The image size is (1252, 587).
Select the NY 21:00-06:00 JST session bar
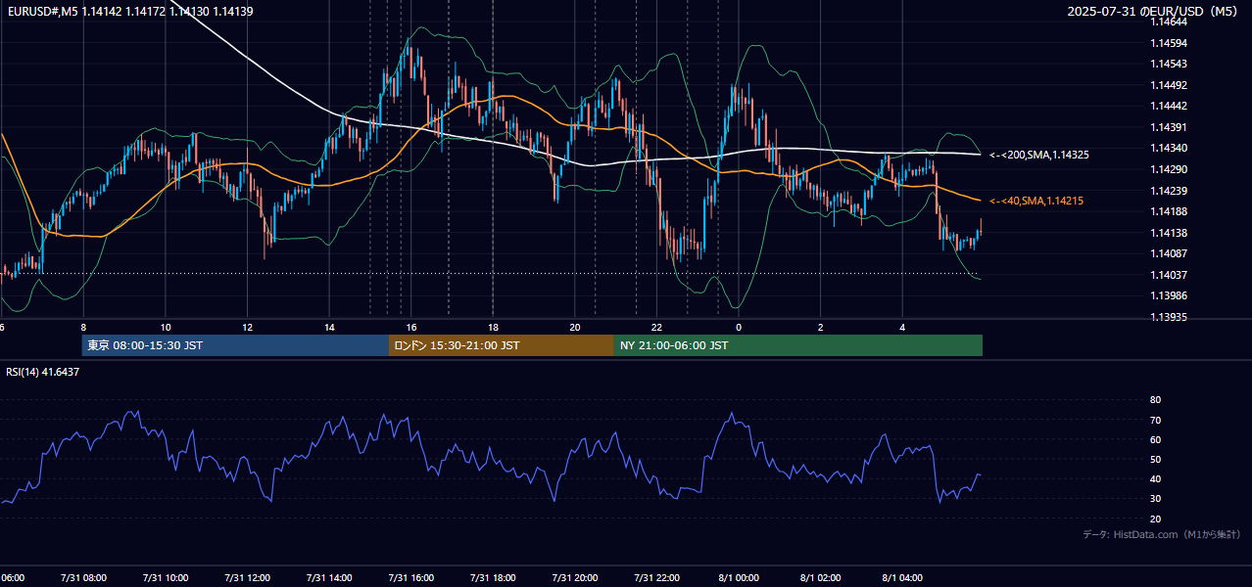pos(798,345)
